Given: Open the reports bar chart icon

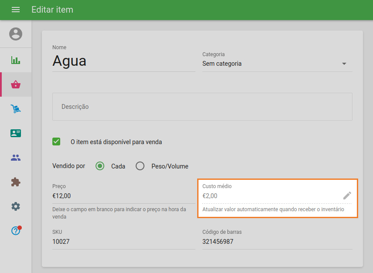Looking at the screenshot, I should point(16,60).
